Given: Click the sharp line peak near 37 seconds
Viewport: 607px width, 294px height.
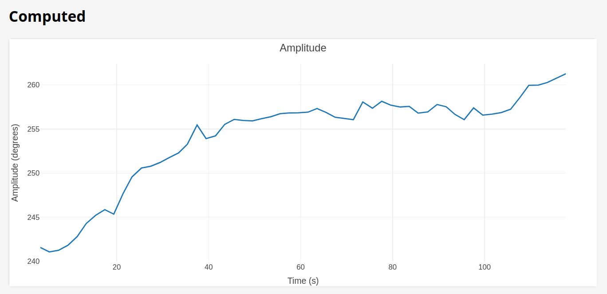Looking at the screenshot, I should [x=197, y=125].
